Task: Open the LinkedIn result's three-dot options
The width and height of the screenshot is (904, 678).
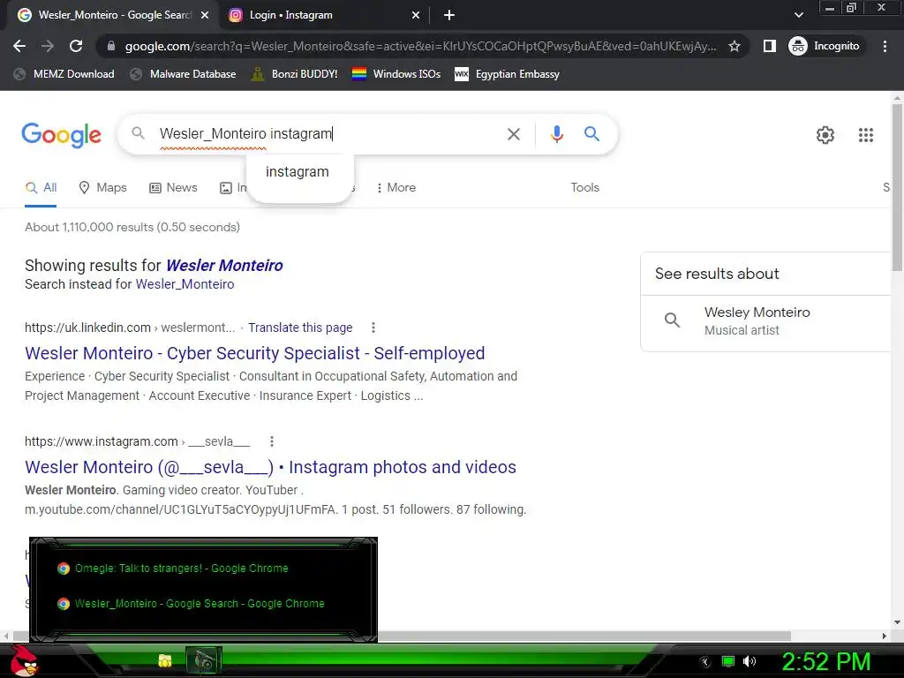Action: tap(373, 328)
